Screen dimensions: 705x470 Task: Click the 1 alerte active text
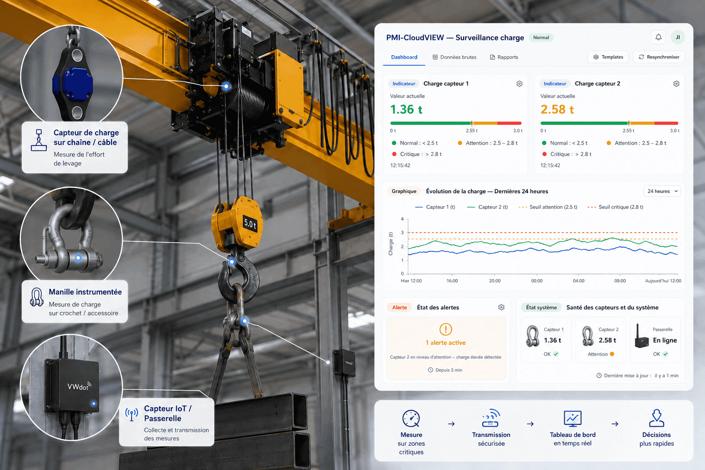point(446,343)
